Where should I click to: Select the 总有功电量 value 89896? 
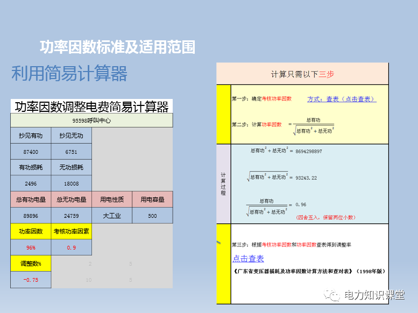point(31,216)
